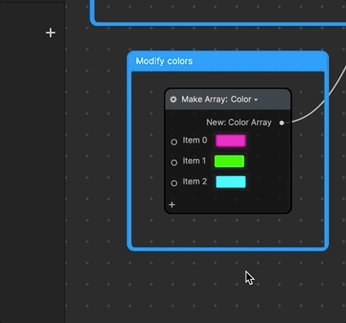
Task: Open the green Item 1 color swatch
Action: click(229, 161)
